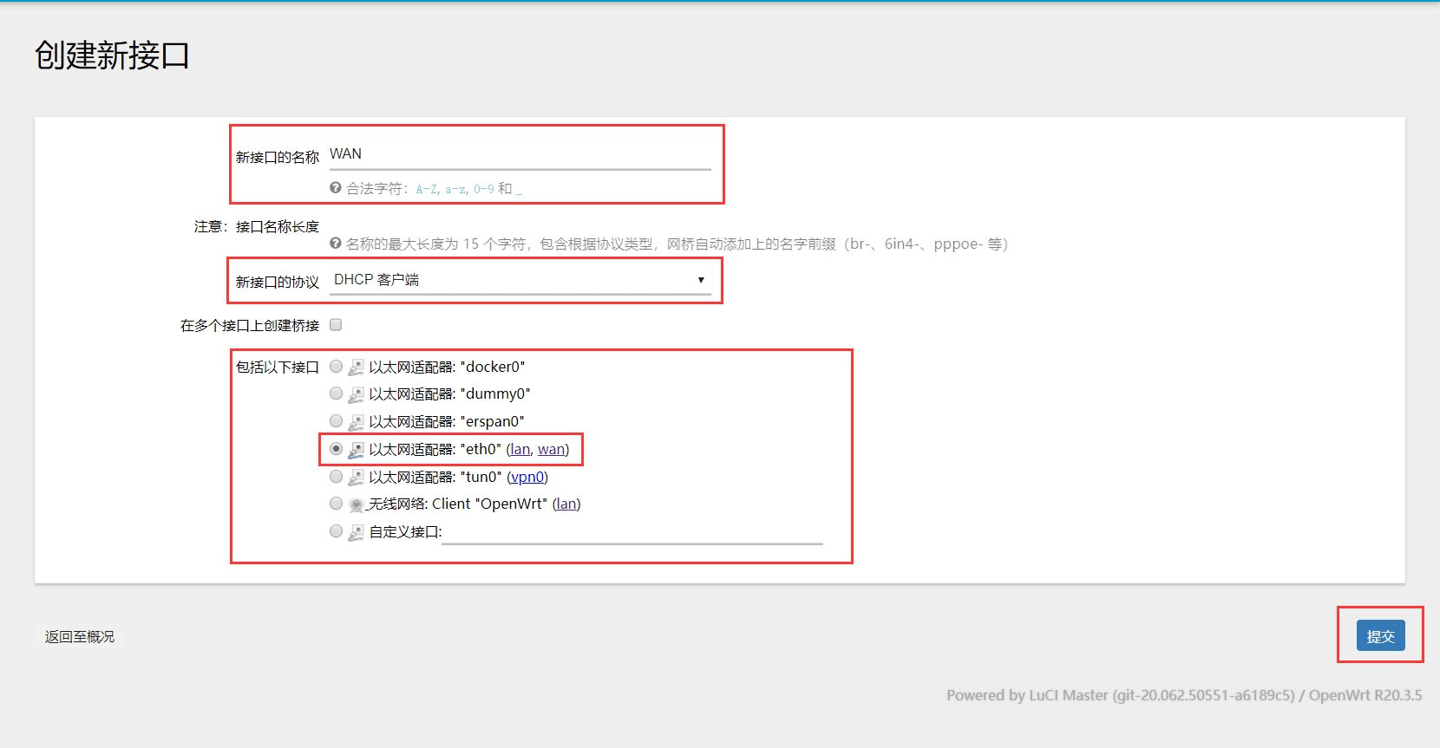Click the eth0 ethernet adapter icon
This screenshot has height=748, width=1440.
(356, 450)
